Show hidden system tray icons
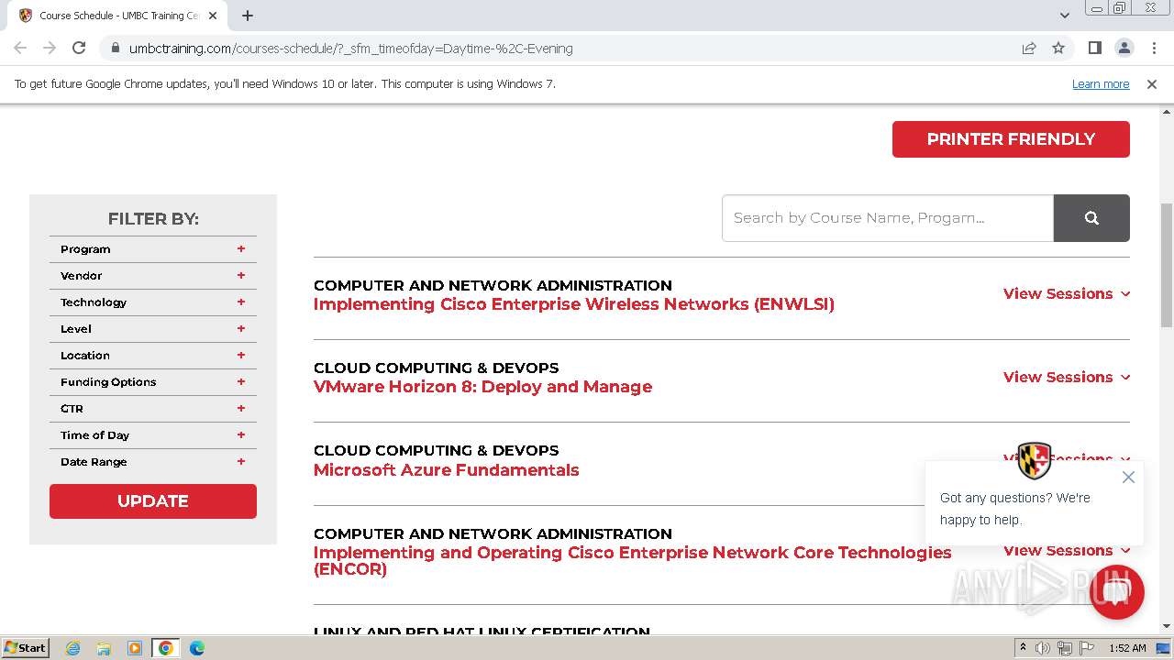Viewport: 1174px width, 660px height. click(x=1023, y=648)
